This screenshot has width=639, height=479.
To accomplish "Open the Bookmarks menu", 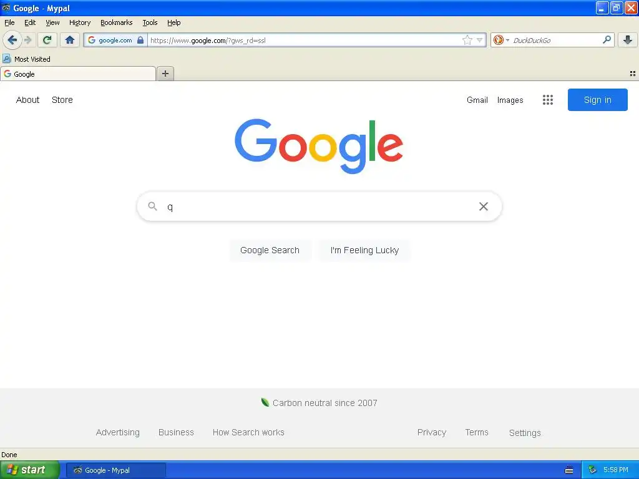I will 117,22.
